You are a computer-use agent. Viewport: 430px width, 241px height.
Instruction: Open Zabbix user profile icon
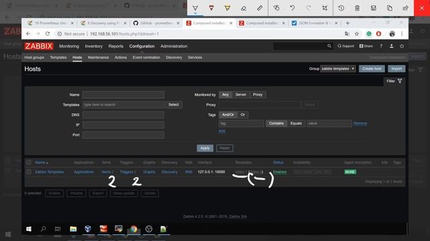[x=391, y=46]
